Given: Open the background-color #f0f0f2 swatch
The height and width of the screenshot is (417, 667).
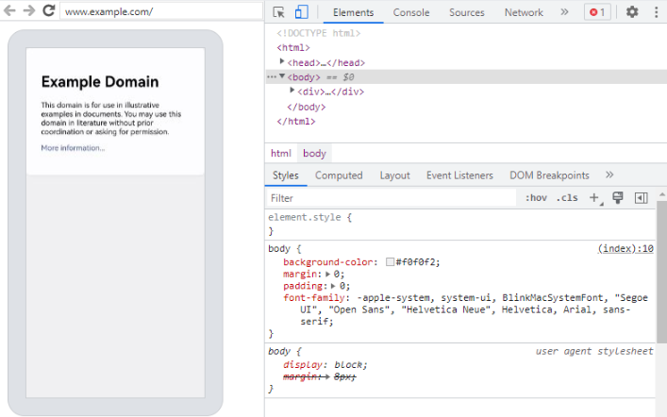Looking at the screenshot, I should point(390,261).
